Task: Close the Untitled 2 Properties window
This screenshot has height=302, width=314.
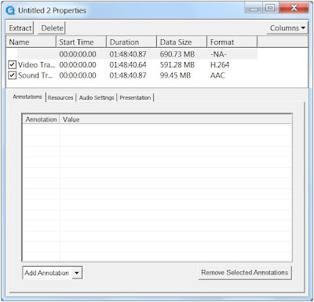Action: click(294, 8)
